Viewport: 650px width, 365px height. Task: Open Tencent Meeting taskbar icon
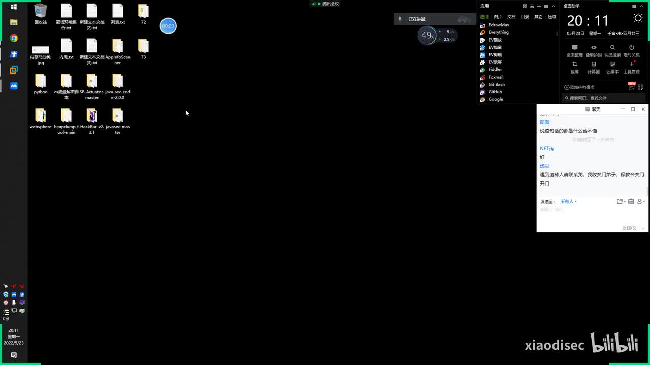tap(14, 86)
